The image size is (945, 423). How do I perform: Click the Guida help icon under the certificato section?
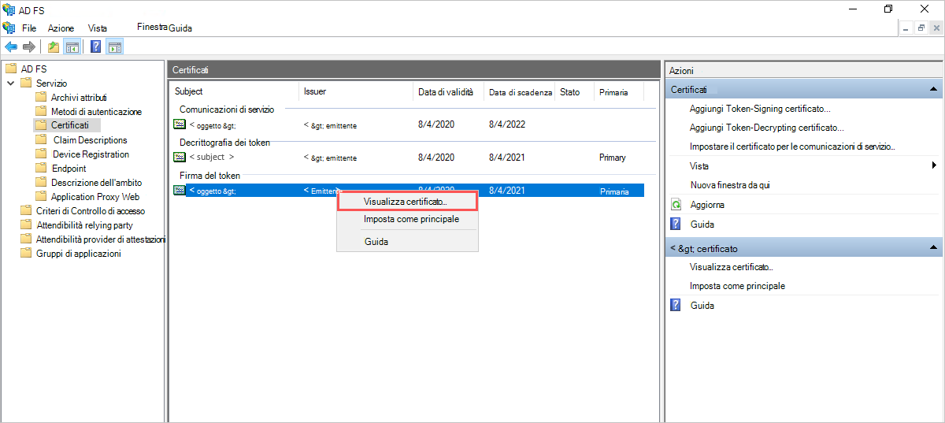click(676, 305)
